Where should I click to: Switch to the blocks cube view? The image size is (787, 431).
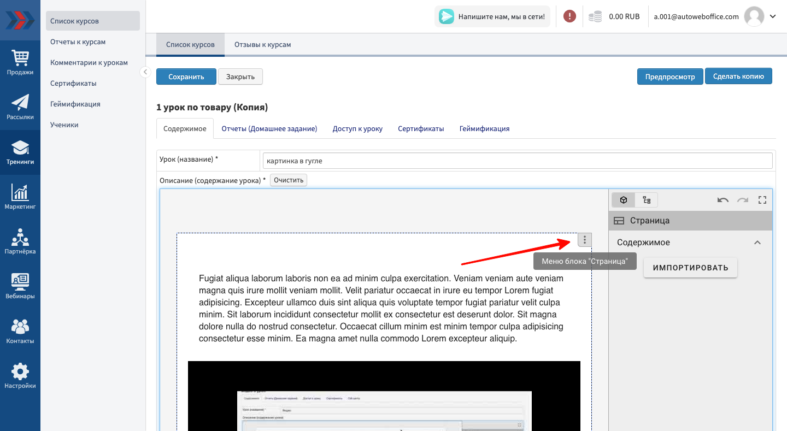click(623, 200)
